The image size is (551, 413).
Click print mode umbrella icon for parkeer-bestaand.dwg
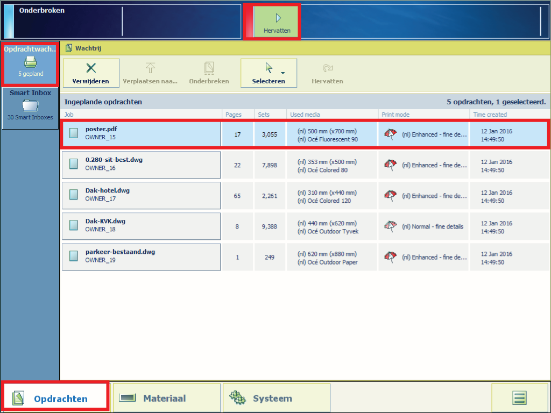(x=391, y=257)
